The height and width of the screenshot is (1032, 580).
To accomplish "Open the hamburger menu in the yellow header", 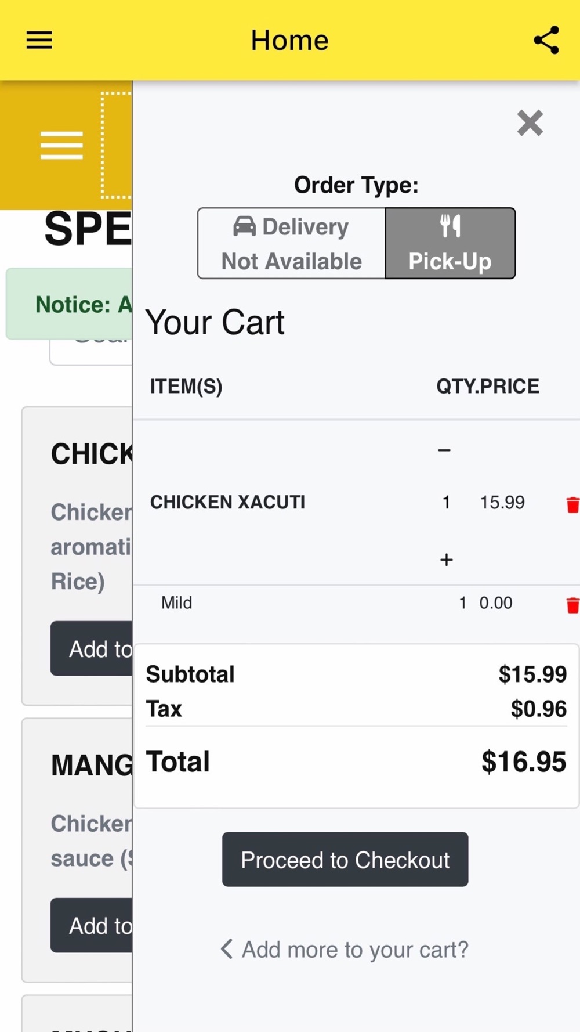I will pyautogui.click(x=39, y=40).
